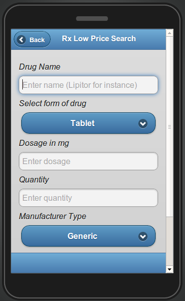Click the blue footer bar
This screenshot has height=301, width=185.
pyautogui.click(x=88, y=263)
